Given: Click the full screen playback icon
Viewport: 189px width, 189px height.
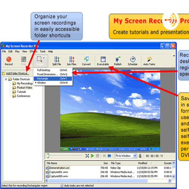Looking at the screenshot, I should (x=87, y=156).
